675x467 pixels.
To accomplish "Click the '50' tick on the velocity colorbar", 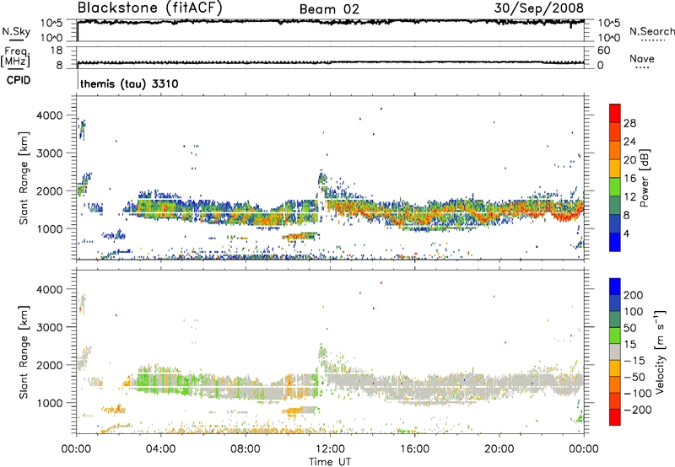I will pyautogui.click(x=630, y=328).
